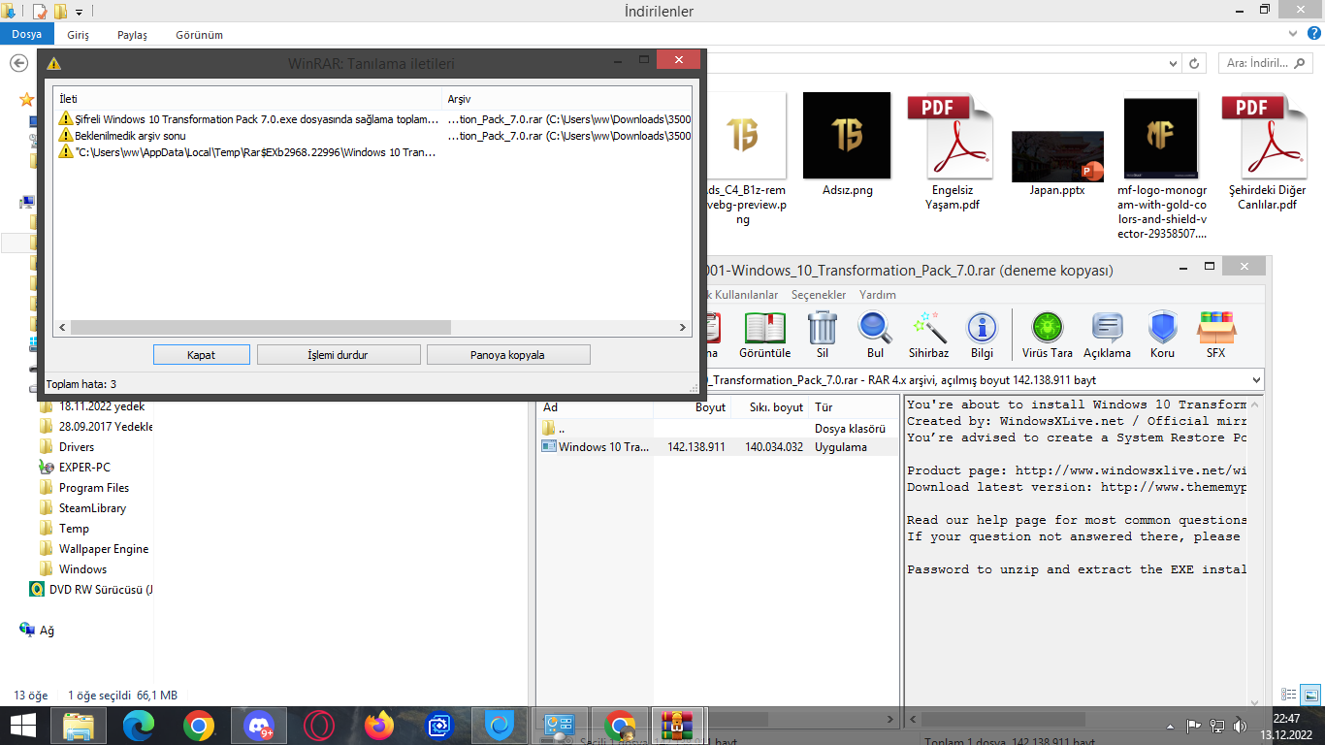Select the 'Windows 10 Tra...' file row in WinRAR
This screenshot has width=1325, height=745.
pos(719,447)
